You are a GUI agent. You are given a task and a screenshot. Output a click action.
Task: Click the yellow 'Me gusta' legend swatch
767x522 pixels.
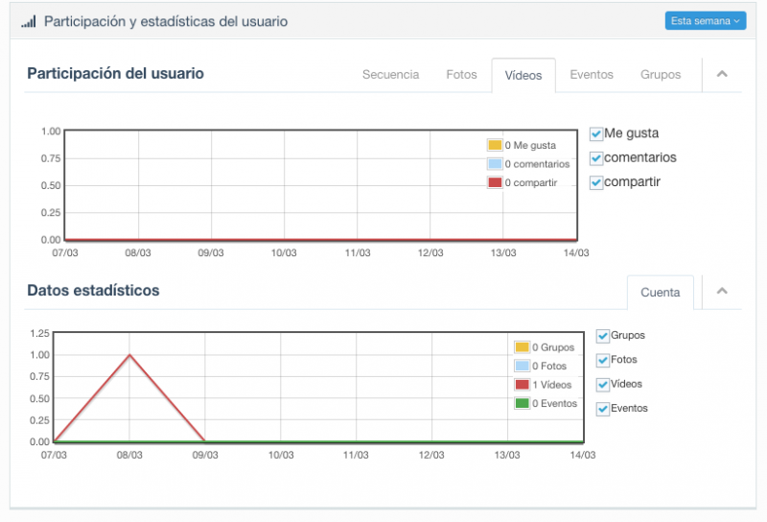[x=495, y=145]
